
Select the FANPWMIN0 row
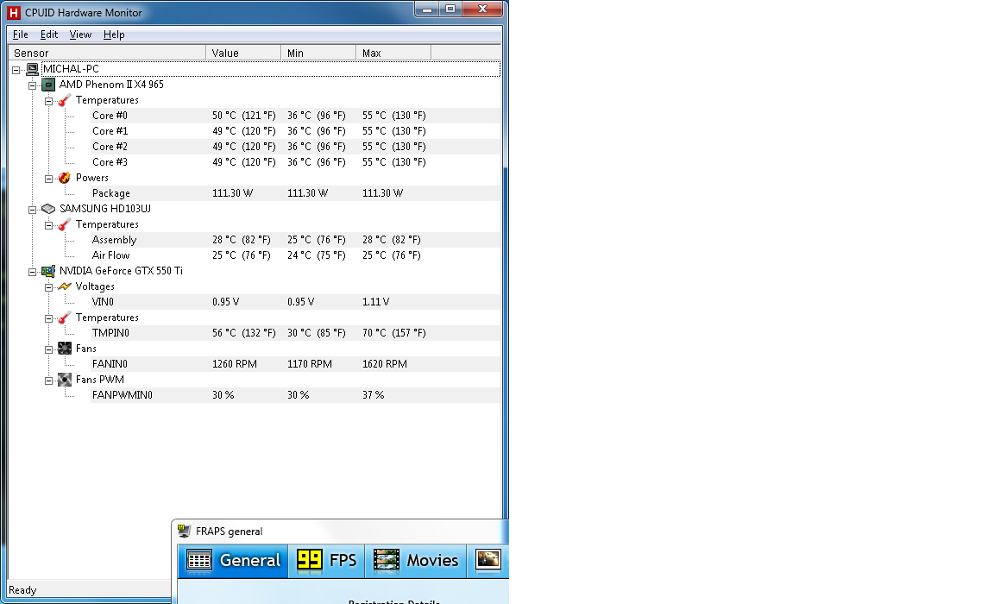[295, 395]
